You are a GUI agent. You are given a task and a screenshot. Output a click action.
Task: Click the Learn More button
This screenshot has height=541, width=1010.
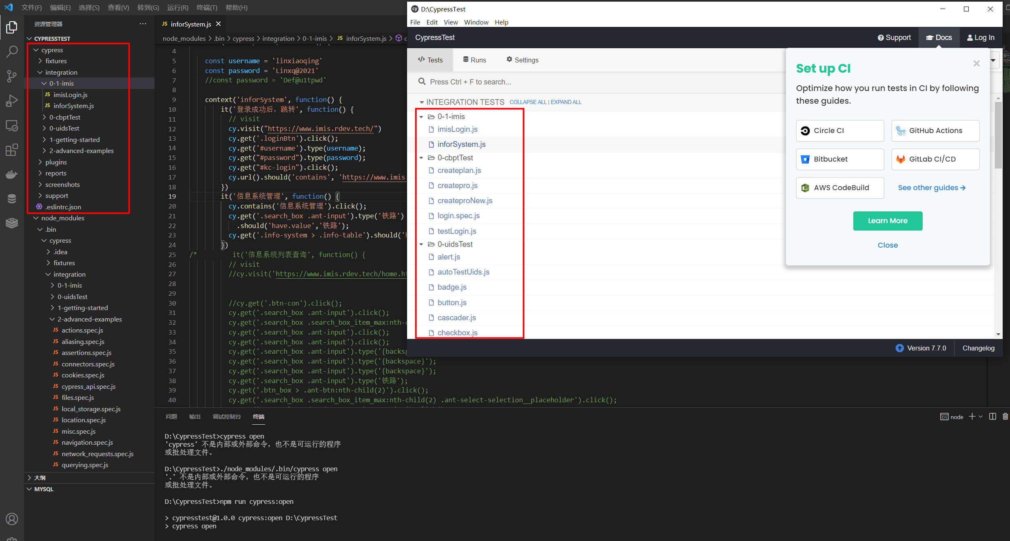tap(887, 221)
